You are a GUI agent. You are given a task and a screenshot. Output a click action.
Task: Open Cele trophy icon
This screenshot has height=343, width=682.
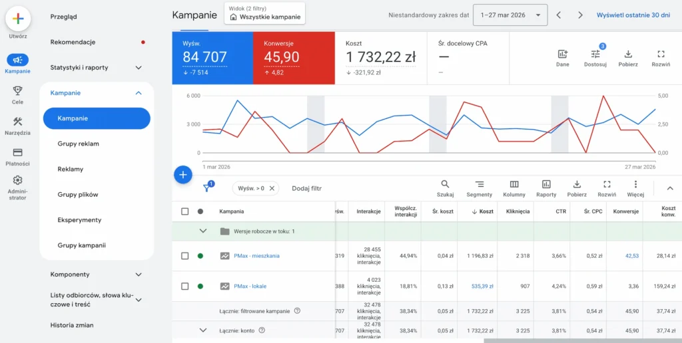coord(18,91)
